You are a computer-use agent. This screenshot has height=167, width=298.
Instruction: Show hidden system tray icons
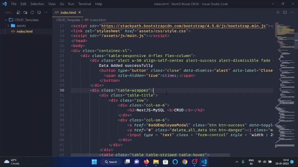coord(237,162)
